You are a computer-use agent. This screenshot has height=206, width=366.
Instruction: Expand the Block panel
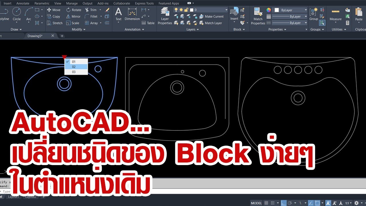point(239,29)
